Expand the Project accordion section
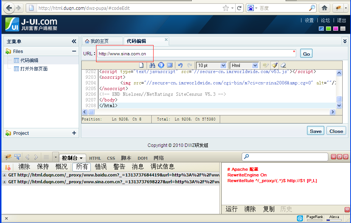351x223 pixels. tap(74, 133)
